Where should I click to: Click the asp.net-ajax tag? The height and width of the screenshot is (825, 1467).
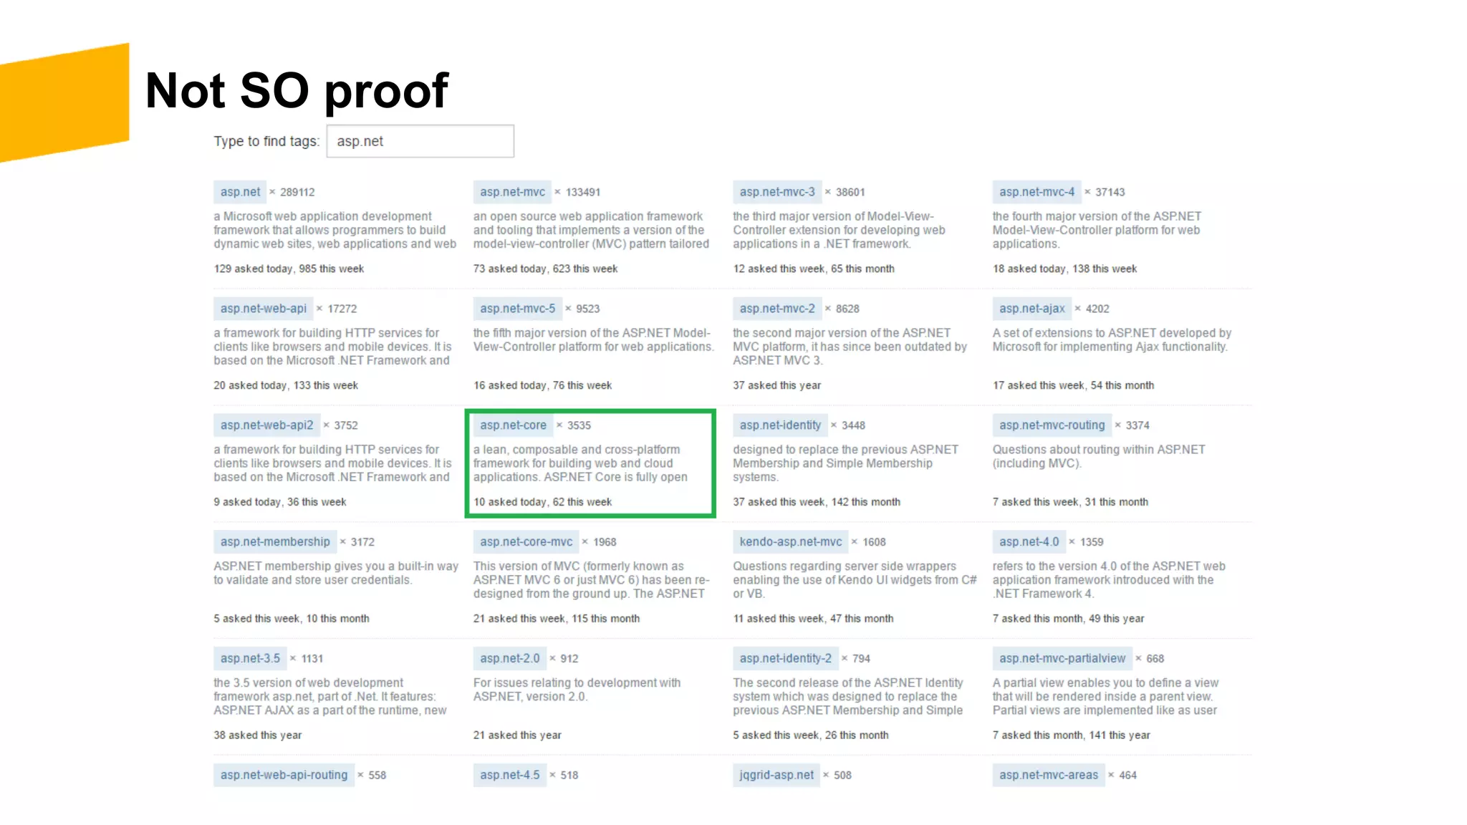1031,309
